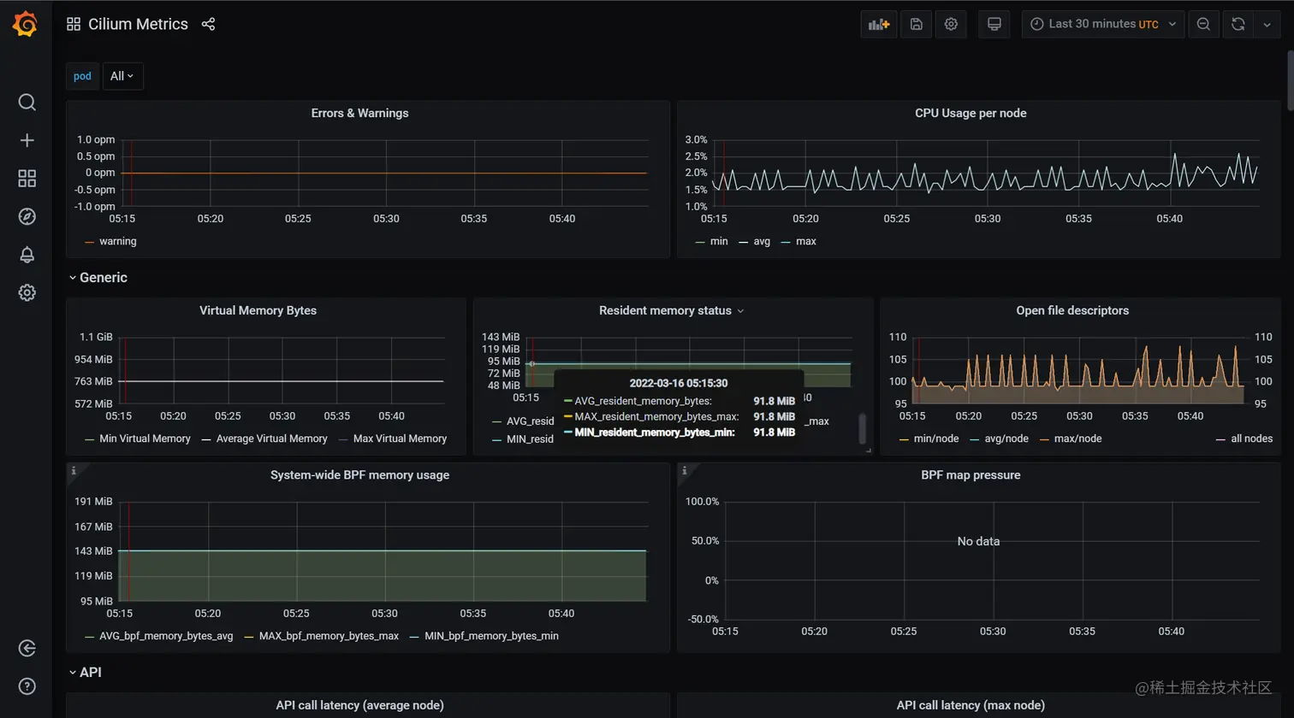
Task: Open the pod variable All dropdown
Action: click(x=122, y=76)
